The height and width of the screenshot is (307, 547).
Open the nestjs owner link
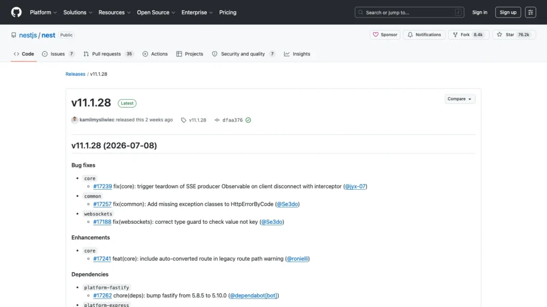28,35
